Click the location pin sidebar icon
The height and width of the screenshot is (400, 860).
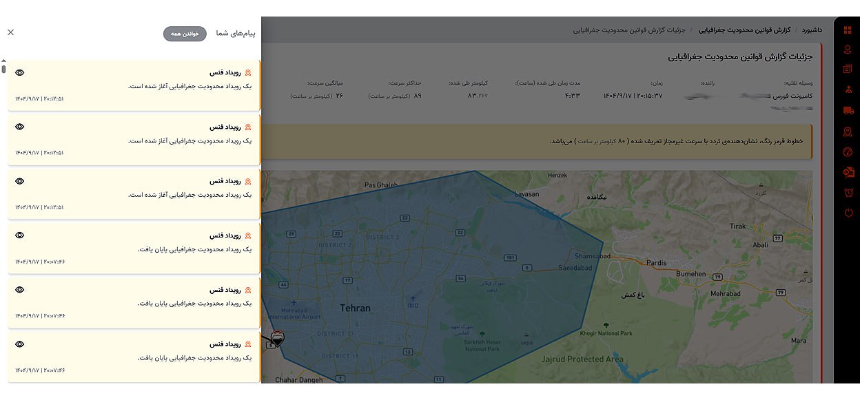click(848, 49)
